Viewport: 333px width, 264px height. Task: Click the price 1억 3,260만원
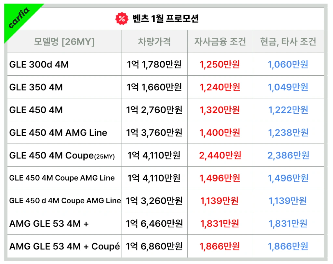tap(154, 201)
